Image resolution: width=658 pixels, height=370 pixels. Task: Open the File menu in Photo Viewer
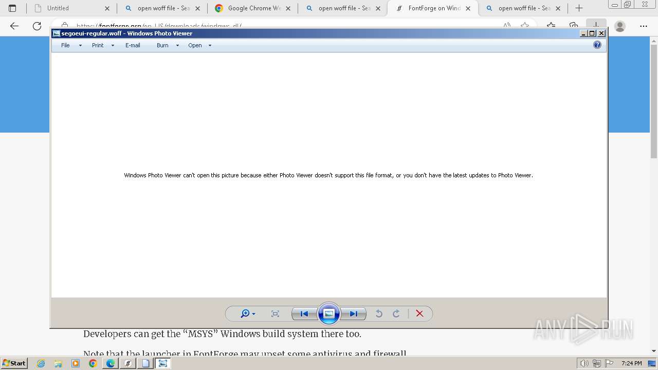pyautogui.click(x=65, y=45)
